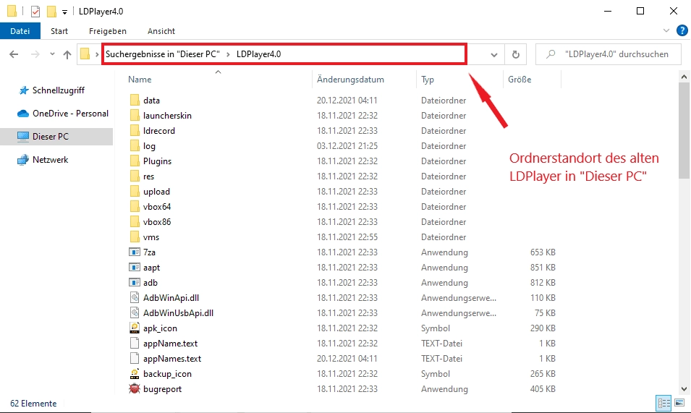The image size is (691, 413).
Task: Click the Back navigation arrow
Action: 14,54
